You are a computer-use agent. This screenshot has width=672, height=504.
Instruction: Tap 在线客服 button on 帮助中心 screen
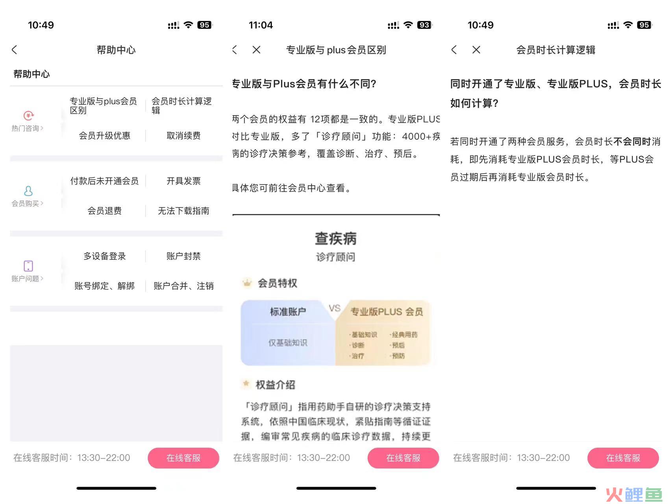183,458
